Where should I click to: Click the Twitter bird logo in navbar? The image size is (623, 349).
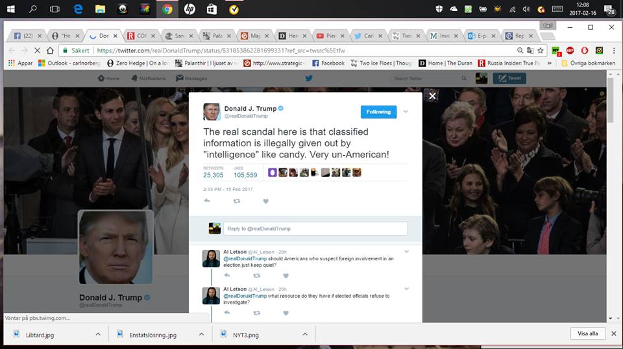[309, 78]
